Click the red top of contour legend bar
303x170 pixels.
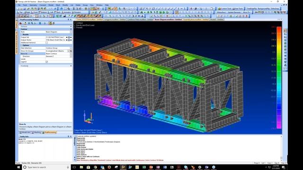pos(279,29)
